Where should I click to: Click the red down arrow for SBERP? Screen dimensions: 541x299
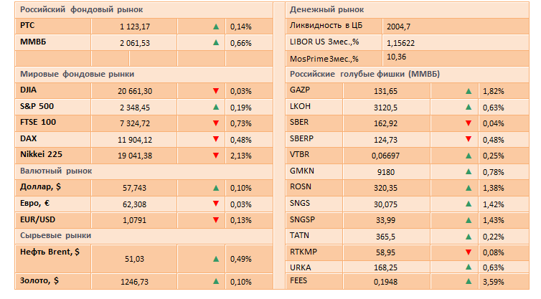pyautogui.click(x=469, y=139)
